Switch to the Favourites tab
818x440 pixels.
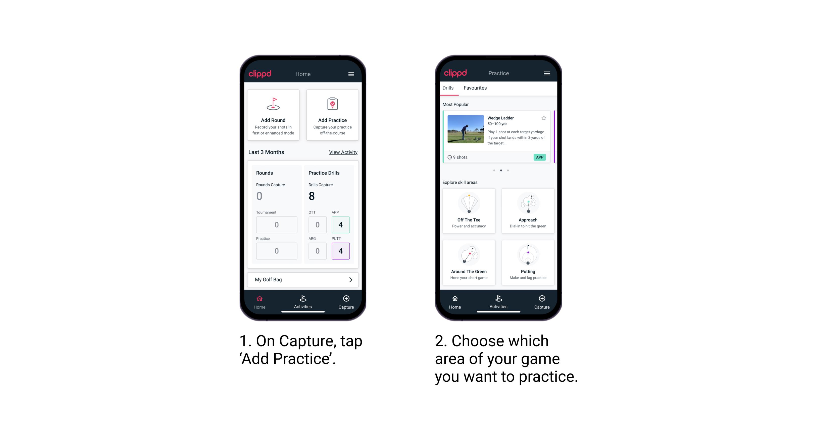click(475, 88)
